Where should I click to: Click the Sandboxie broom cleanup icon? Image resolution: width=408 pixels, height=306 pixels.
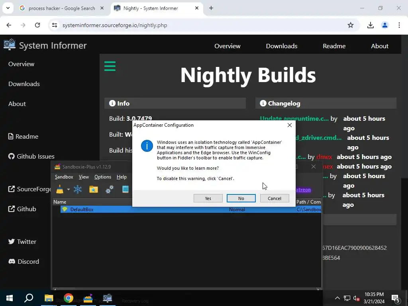coord(60,189)
